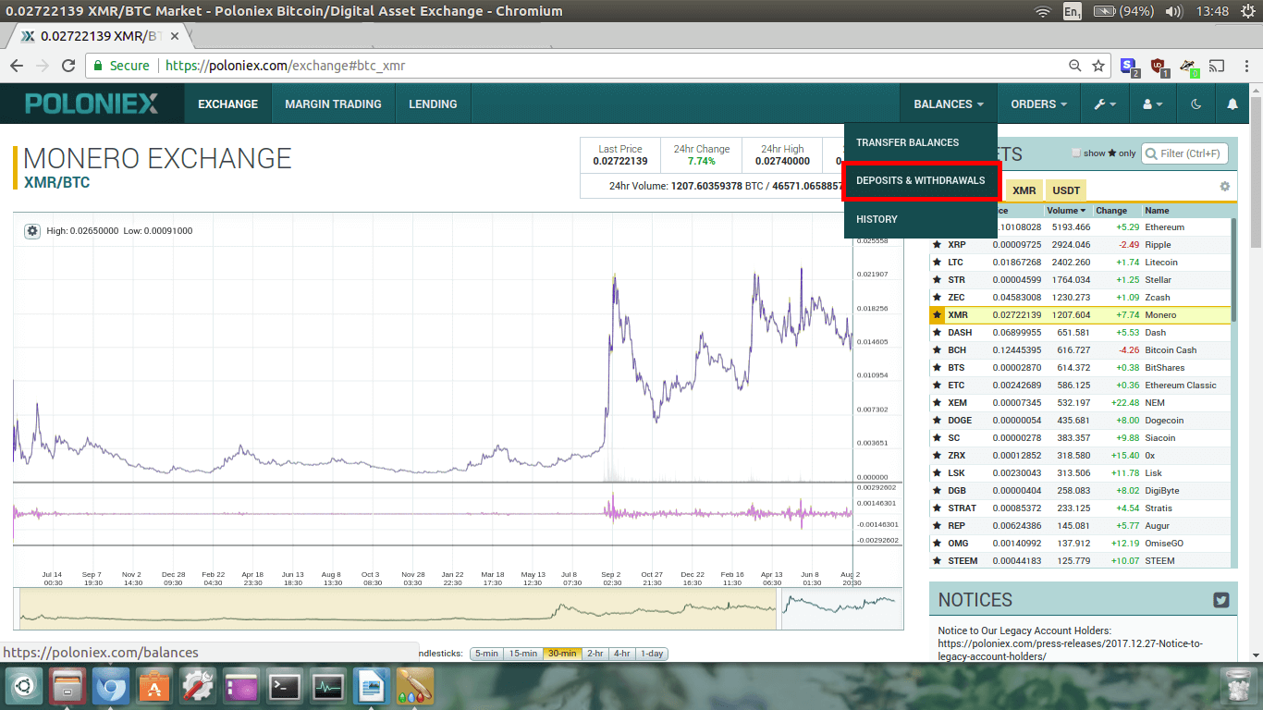The height and width of the screenshot is (710, 1263).
Task: Open the user account menu
Action: [x=1152, y=104]
